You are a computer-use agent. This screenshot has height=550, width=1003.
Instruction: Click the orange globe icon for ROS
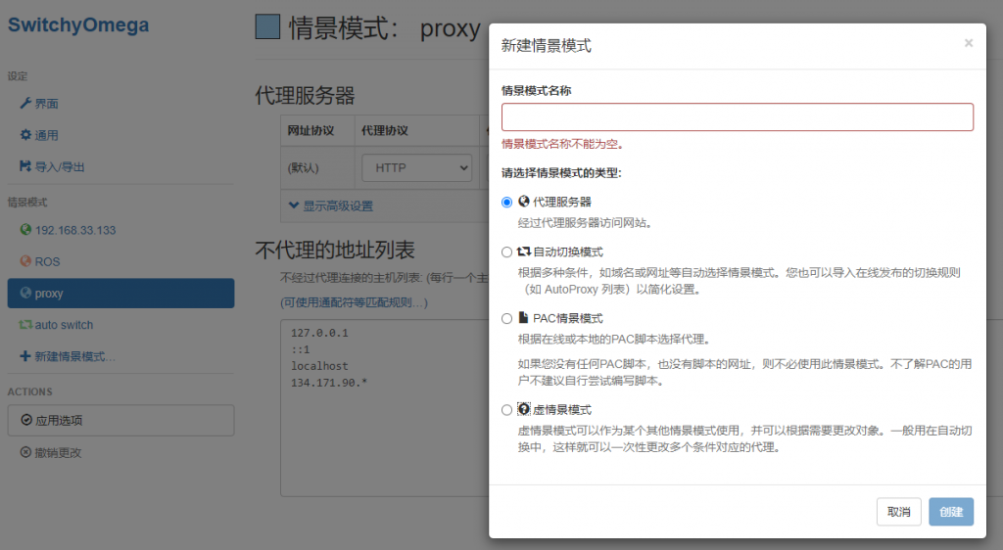click(26, 261)
